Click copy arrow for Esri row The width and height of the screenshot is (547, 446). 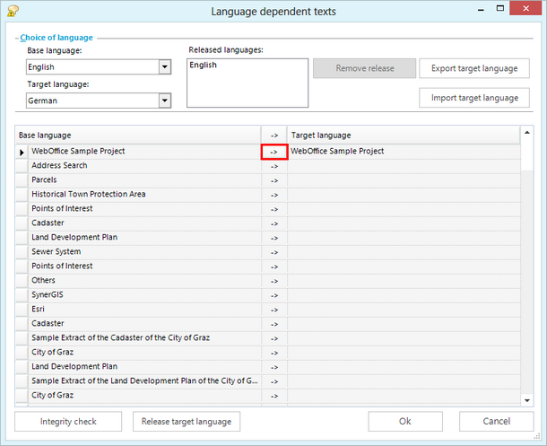(x=274, y=310)
